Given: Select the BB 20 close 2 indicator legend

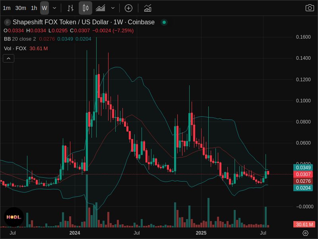Looking at the screenshot, I should tap(20, 39).
